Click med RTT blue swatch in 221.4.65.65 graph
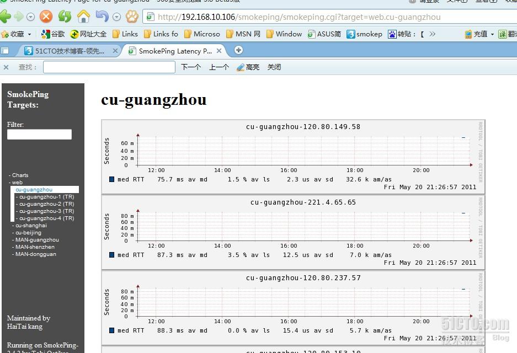Viewport: 517px width, 353px height. click(111, 255)
